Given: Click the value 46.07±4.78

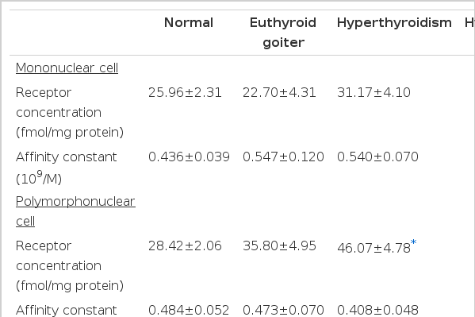Looking at the screenshot, I should pos(373,248).
